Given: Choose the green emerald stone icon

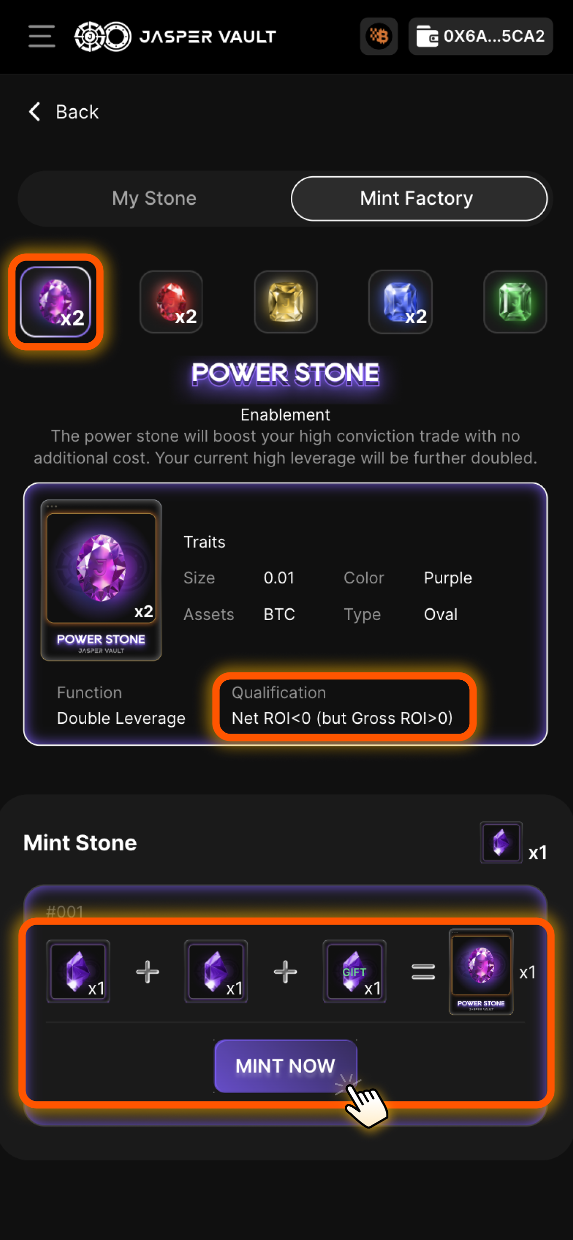Looking at the screenshot, I should 515,302.
